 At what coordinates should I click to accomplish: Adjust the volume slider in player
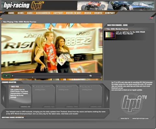pyautogui.click(x=97, y=76)
